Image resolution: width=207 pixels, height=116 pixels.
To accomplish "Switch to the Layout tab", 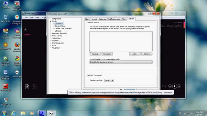I will click(x=94, y=19).
